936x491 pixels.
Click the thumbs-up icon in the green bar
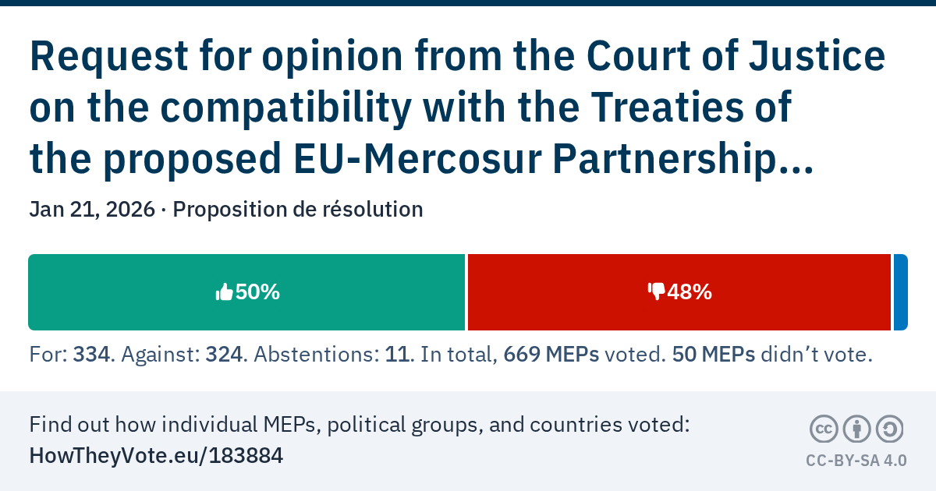point(225,292)
